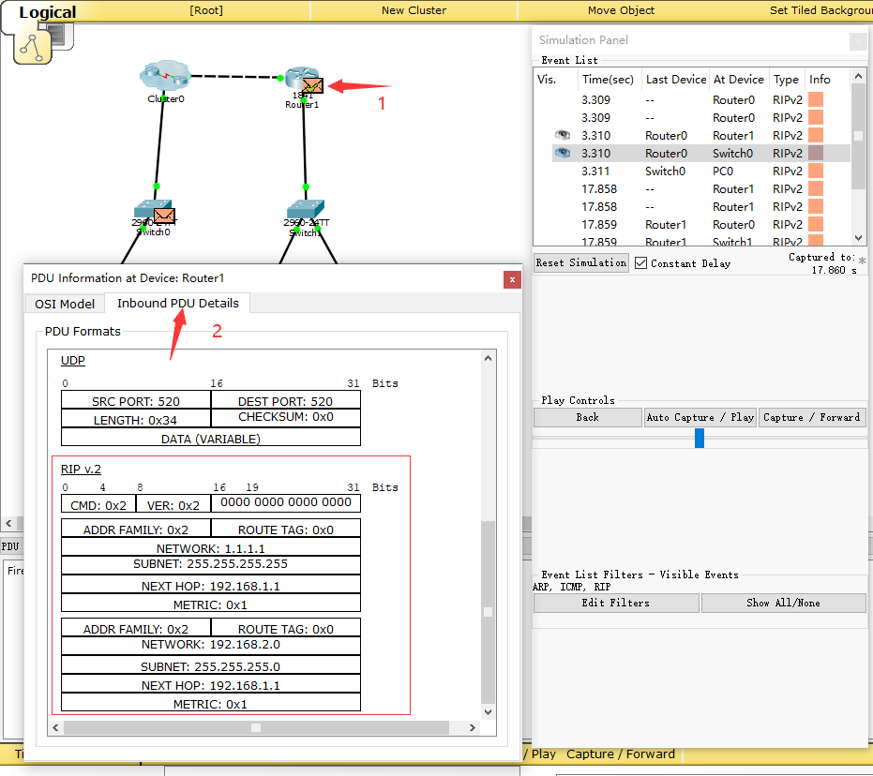Viewport: 873px width, 776px height.
Task: Click the Back play control button
Action: point(587,417)
